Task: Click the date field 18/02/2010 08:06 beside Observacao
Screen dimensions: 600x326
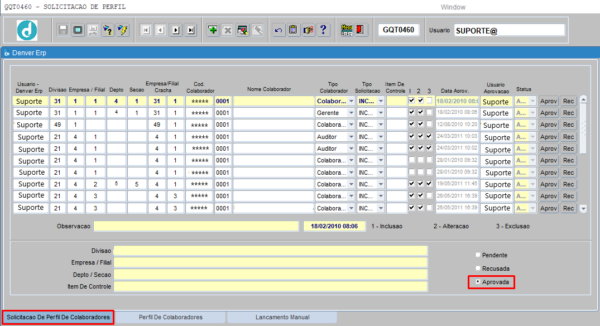Action: pos(334,226)
